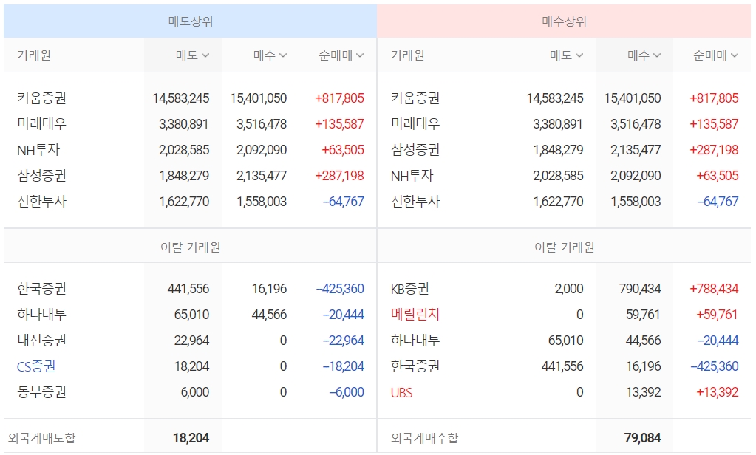
Task: Sort 매수상위 table by 매도 column
Action: coord(567,55)
